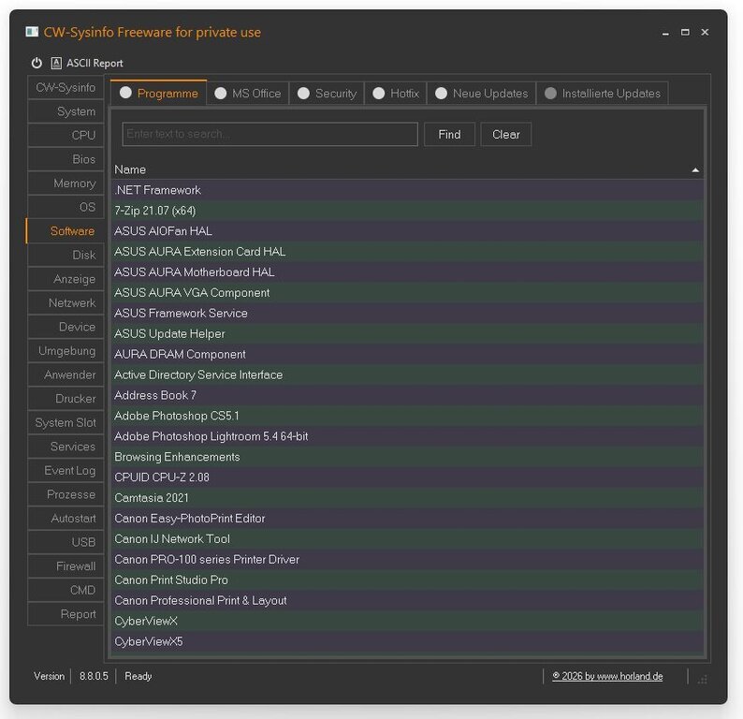Open the www.horland.de copyright link
Image resolution: width=743 pixels, height=719 pixels.
click(607, 676)
